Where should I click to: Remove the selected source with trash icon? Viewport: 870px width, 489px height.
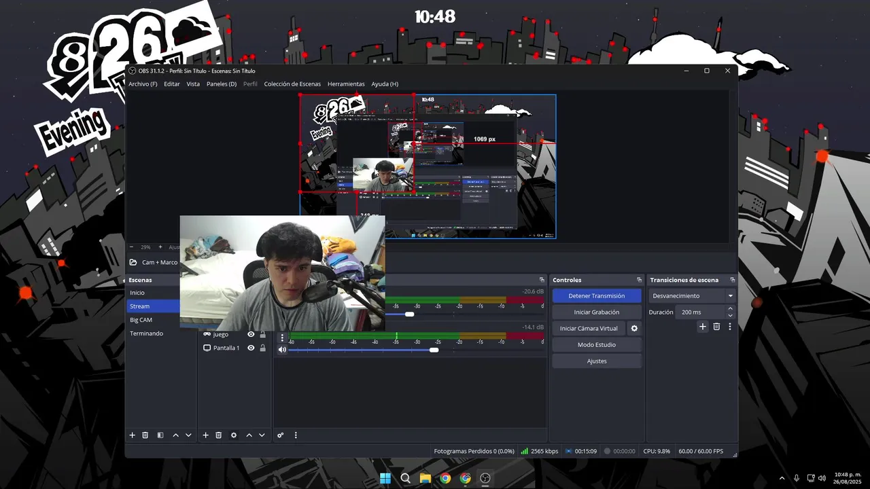tap(219, 435)
